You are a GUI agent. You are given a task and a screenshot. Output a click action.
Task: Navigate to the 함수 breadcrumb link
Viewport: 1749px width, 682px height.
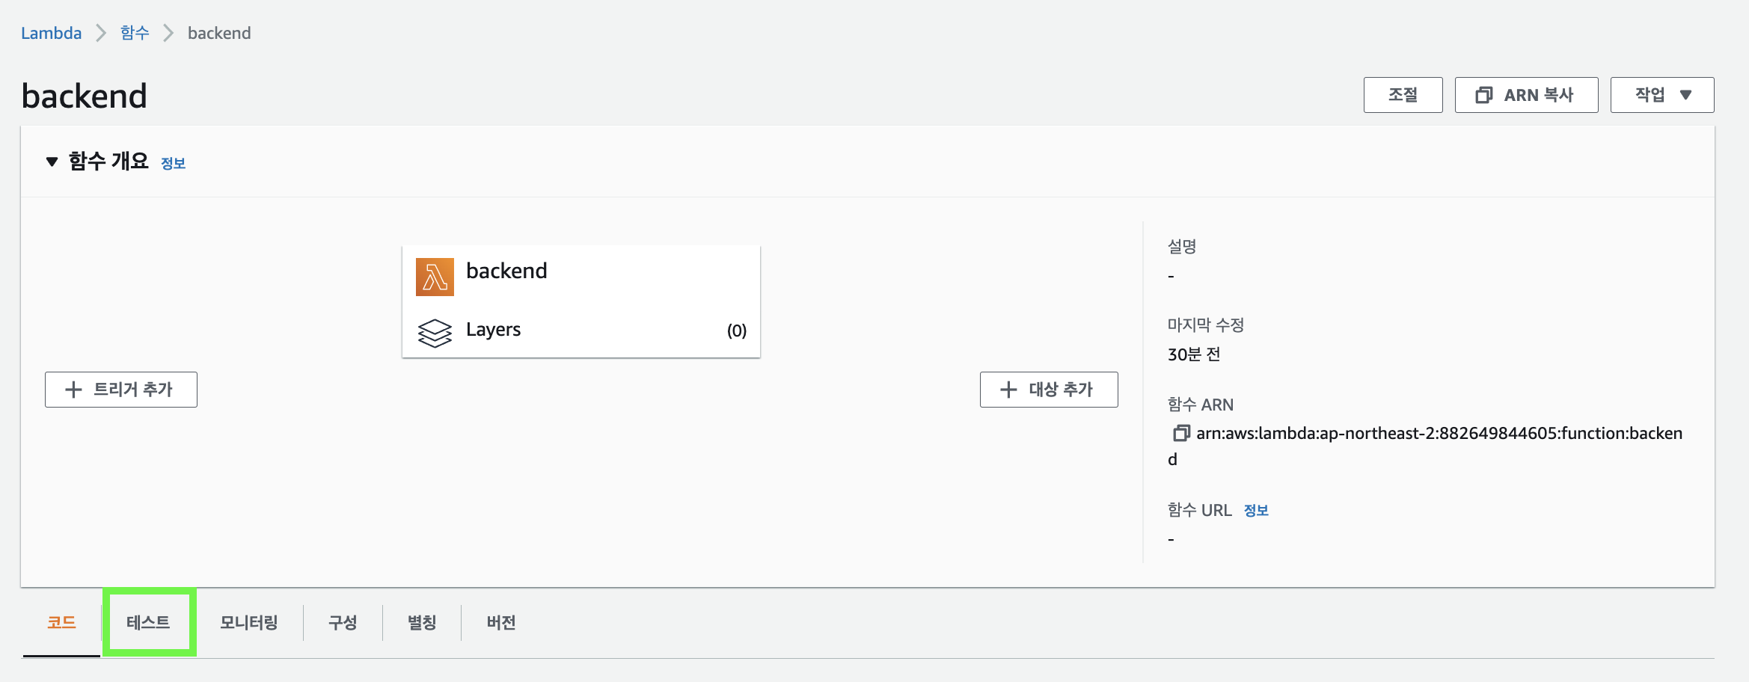(135, 33)
